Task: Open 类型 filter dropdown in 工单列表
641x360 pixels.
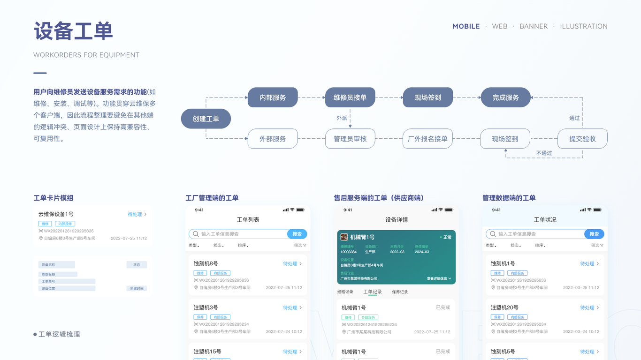Action: 194,245
